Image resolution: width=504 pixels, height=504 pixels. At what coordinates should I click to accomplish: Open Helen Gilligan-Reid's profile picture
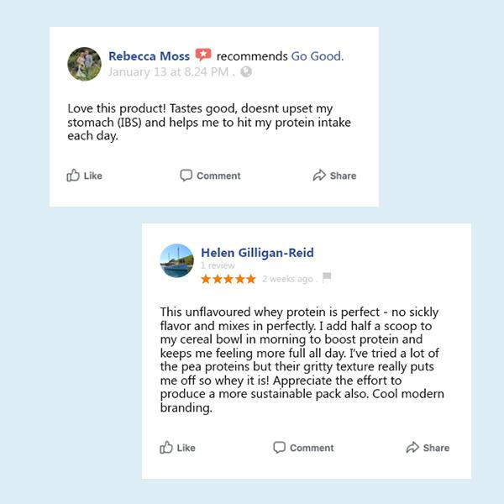click(176, 260)
